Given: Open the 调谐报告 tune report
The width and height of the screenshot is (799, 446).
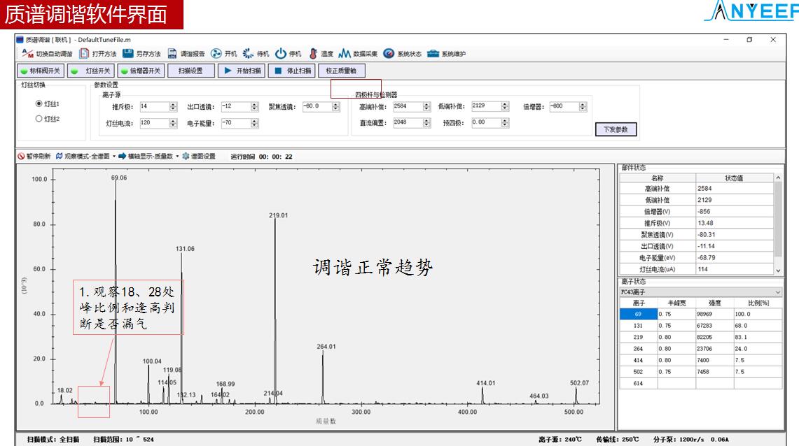Looking at the screenshot, I should tap(172, 54).
